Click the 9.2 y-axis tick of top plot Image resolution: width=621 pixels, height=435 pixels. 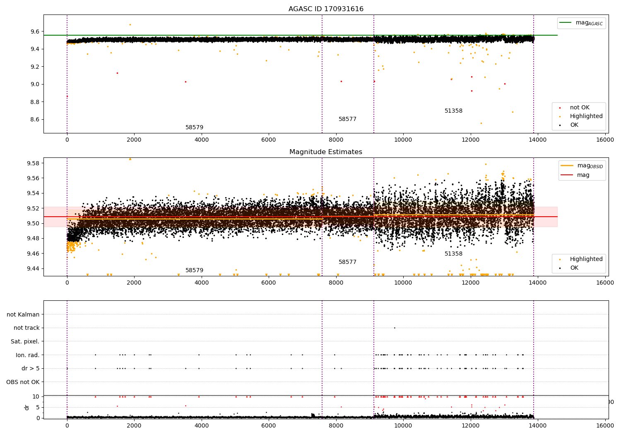35,67
